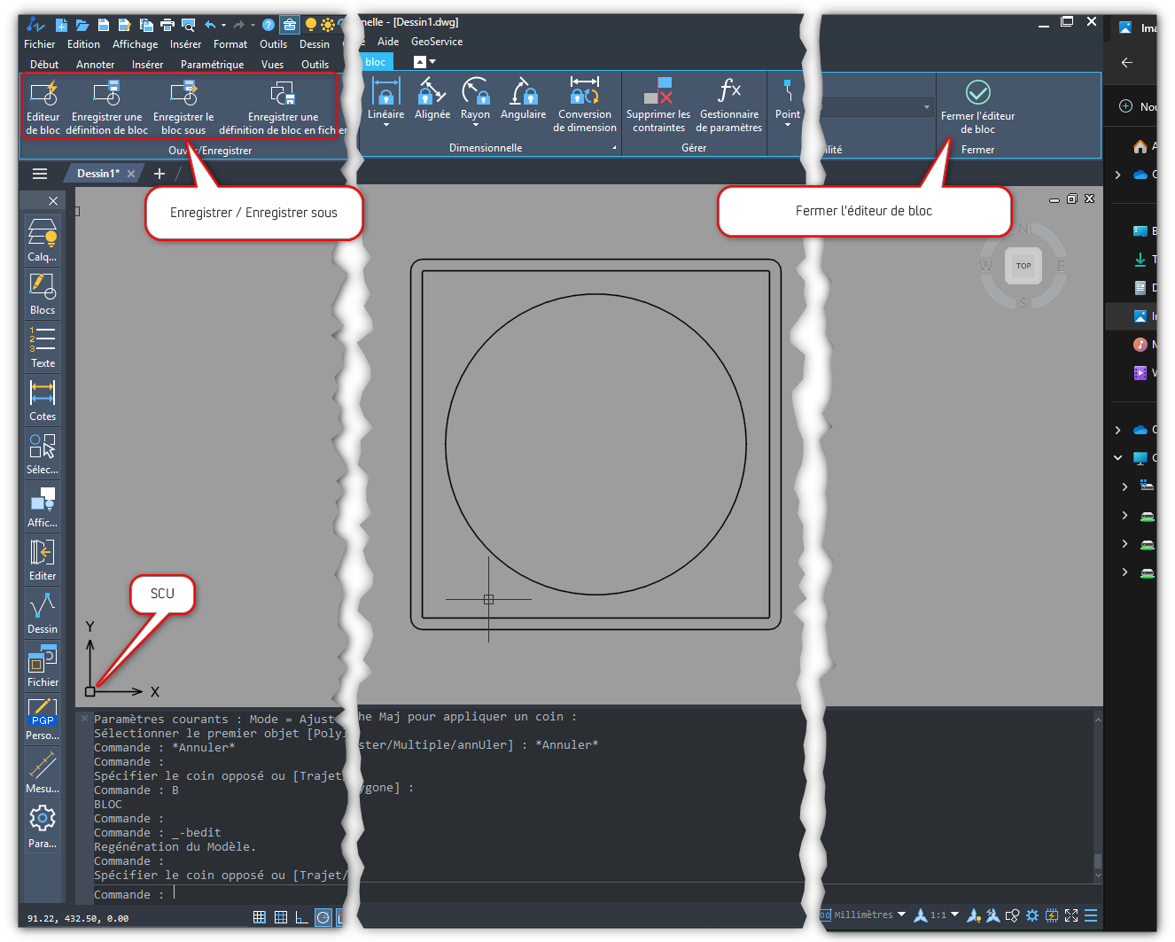Click Enregistrer une définition de bloc
This screenshot has height=942, width=1175.
pos(106,106)
